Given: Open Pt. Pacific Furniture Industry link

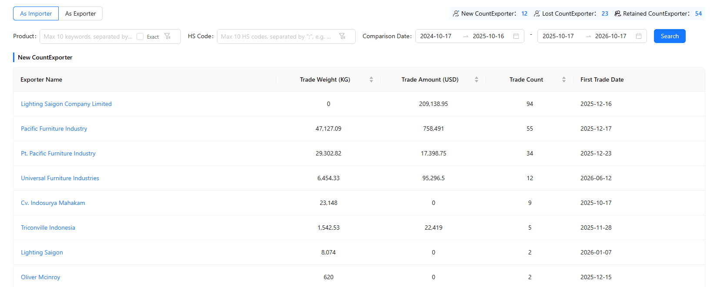Looking at the screenshot, I should pos(58,153).
